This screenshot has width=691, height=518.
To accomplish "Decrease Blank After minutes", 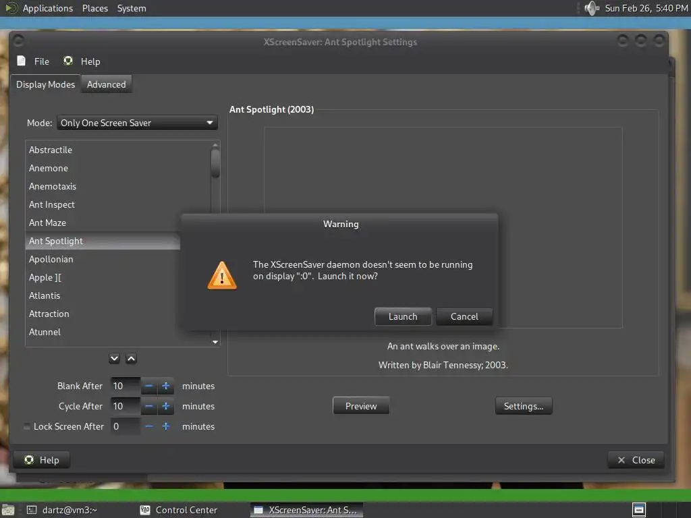I will 149,386.
